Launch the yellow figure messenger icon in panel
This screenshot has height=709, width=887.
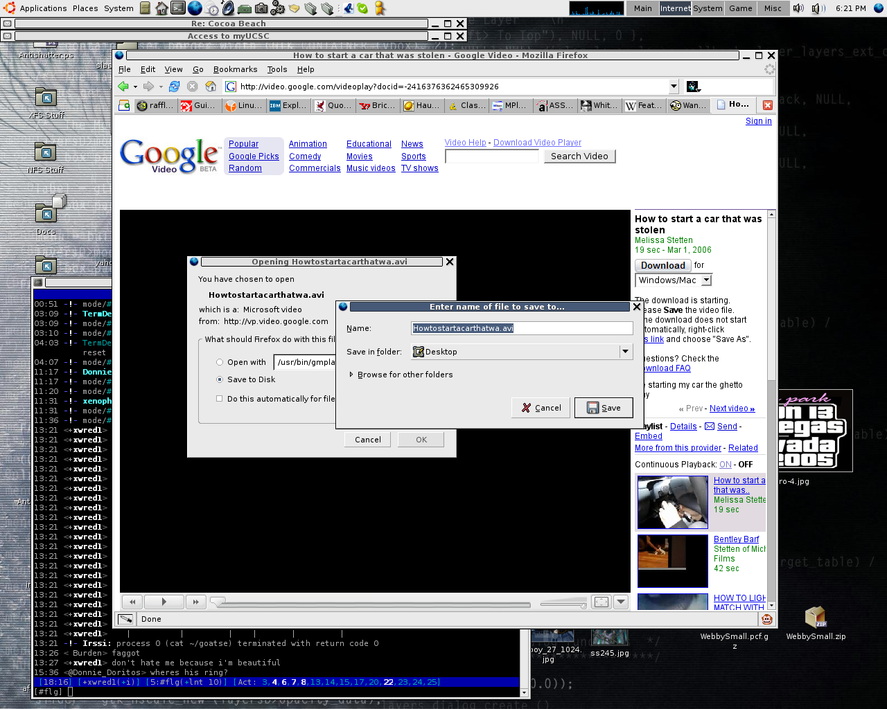(x=379, y=8)
